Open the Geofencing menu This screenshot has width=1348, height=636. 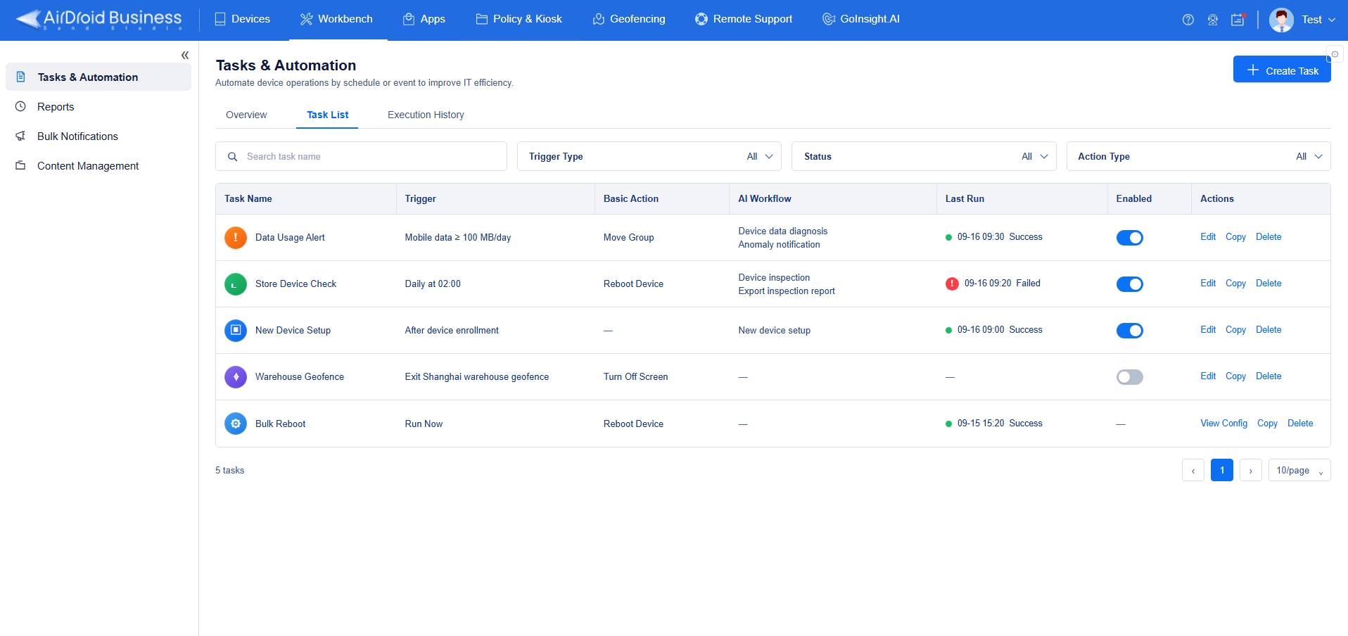[x=629, y=19]
